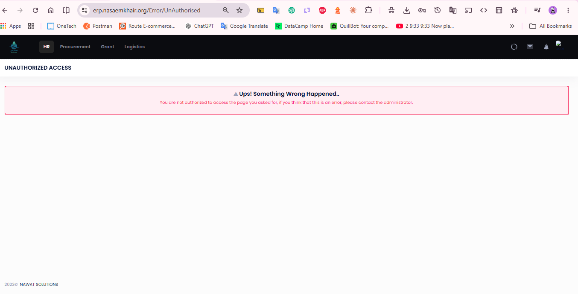Open the QuillBot bookmark
The image size is (578, 294).
coord(359,26)
